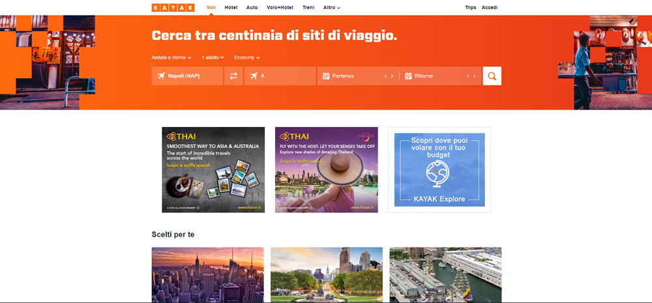Click the orange magnifier search button
The image size is (652, 303).
pos(492,76)
